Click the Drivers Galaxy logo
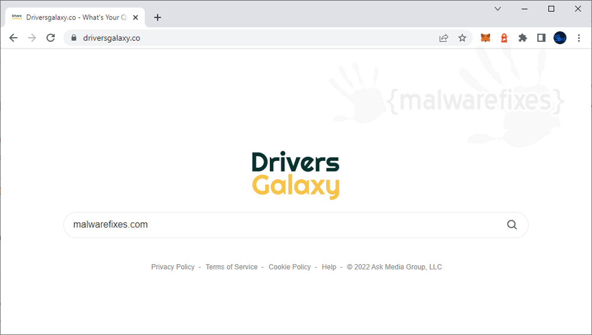 (x=295, y=175)
